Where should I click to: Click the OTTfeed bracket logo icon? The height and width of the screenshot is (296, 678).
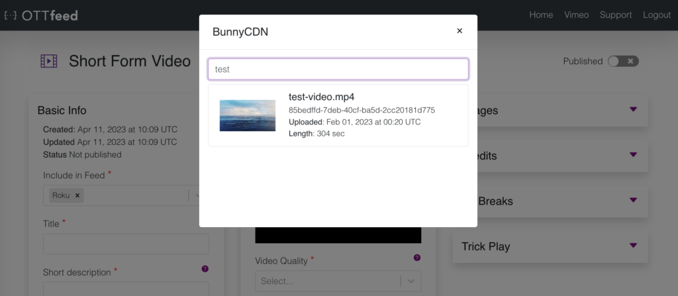coord(11,16)
